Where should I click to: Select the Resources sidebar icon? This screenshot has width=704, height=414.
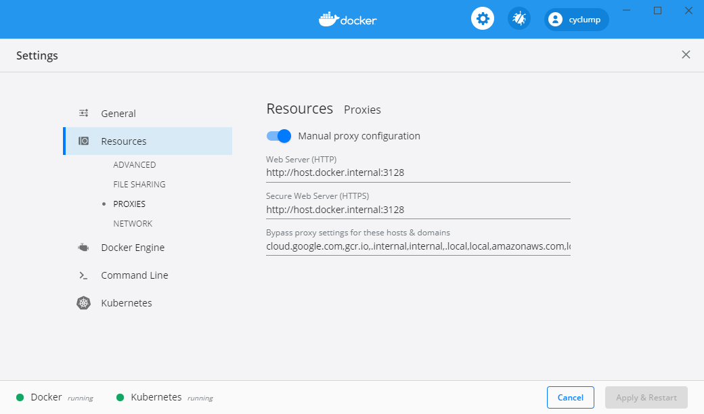[x=84, y=141]
